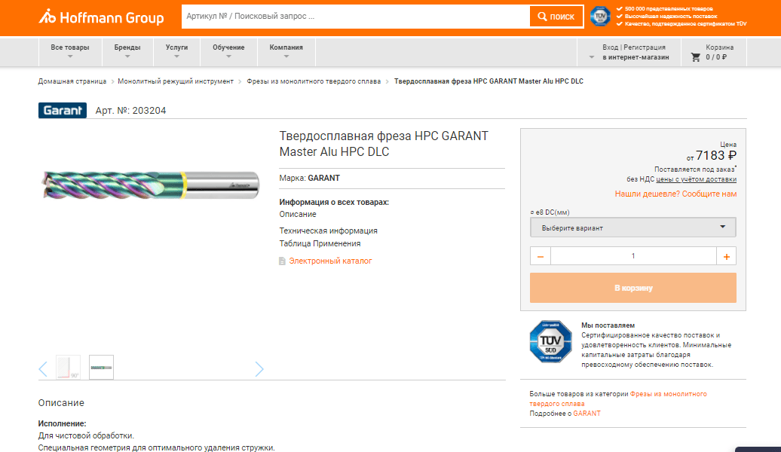Open Монолитный режущий инструмент breadcrumb
This screenshot has width=781, height=452.
(176, 81)
